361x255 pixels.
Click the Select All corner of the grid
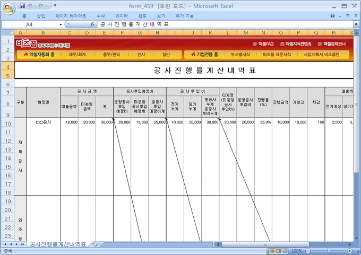tap(7, 33)
